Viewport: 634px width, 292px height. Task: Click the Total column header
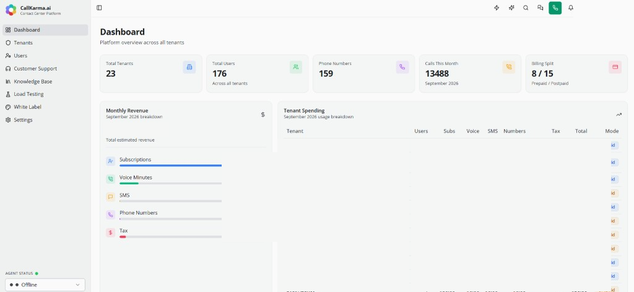581,131
